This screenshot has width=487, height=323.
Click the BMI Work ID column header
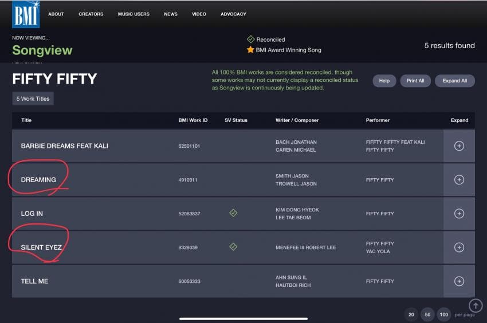(193, 120)
